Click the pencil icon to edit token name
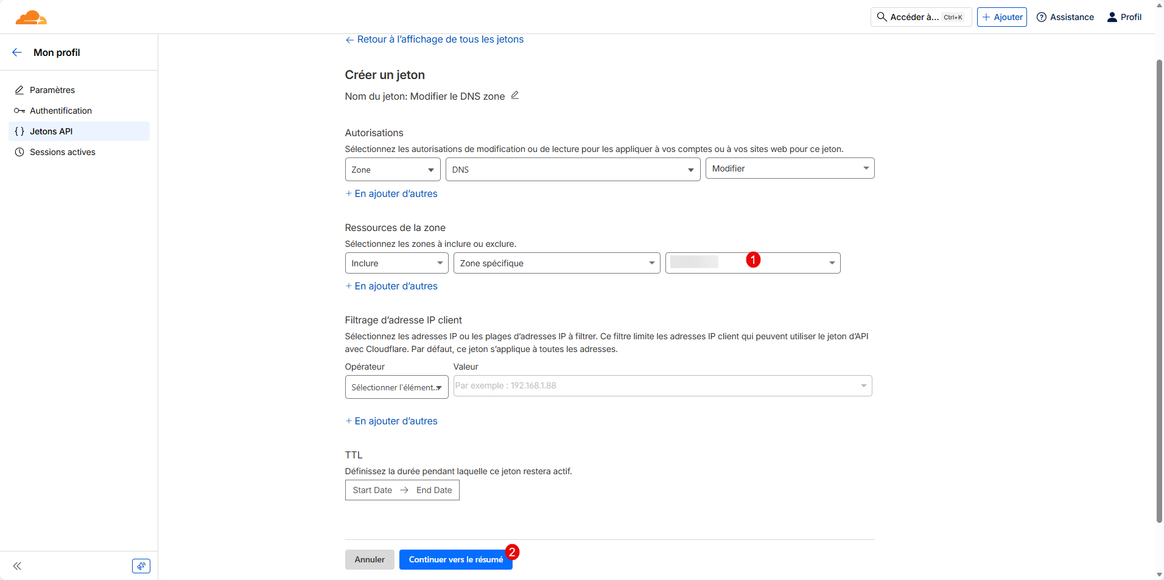Viewport: 1164px width, 580px height. click(514, 95)
